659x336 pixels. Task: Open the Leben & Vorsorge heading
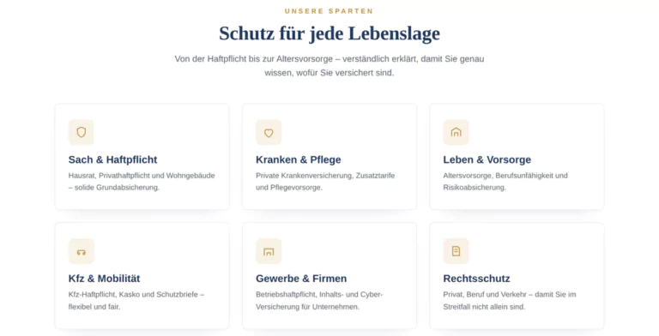point(487,159)
